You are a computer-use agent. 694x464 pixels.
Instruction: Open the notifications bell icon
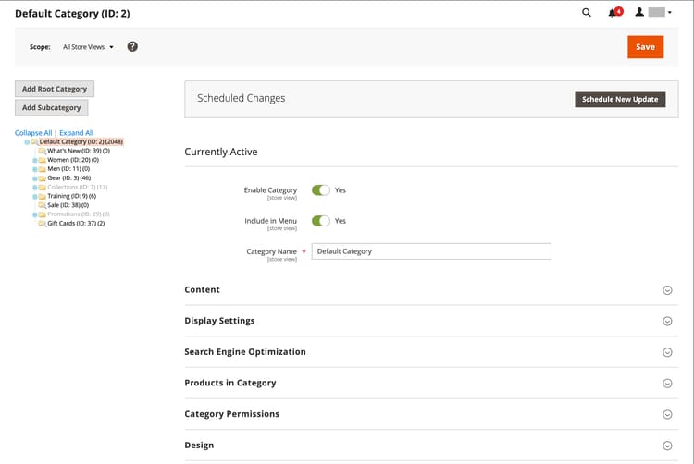614,12
